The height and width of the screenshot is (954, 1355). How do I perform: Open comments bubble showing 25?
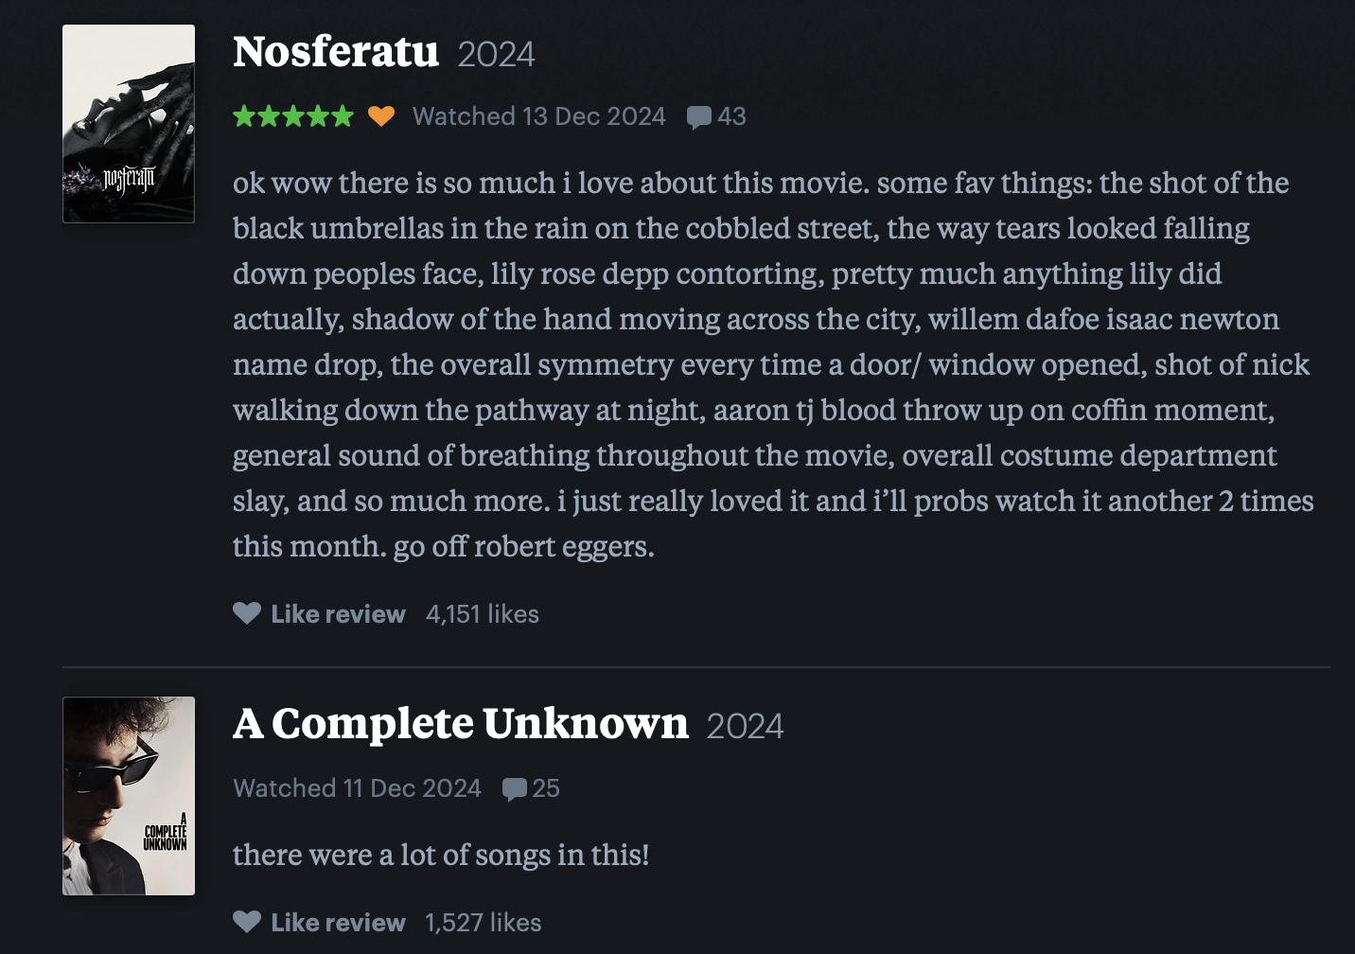point(531,788)
